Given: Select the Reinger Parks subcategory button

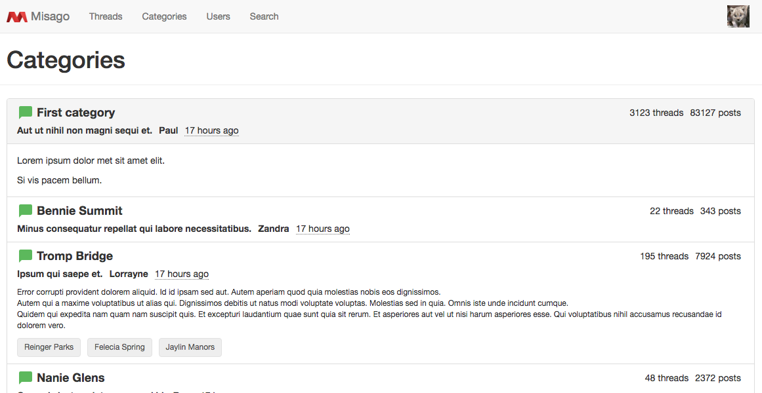Looking at the screenshot, I should point(49,347).
